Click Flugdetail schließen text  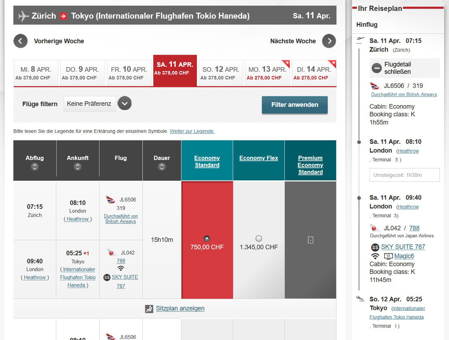398,68
